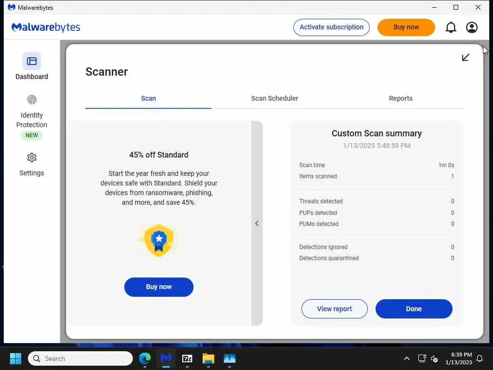Click the scan date '1/13/2025 5:48:59 PM'
Image resolution: width=493 pixels, height=370 pixels.
pos(376,145)
